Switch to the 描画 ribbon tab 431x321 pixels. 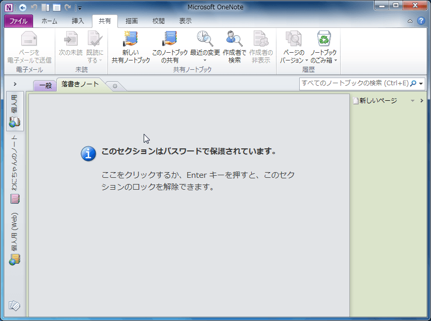(x=131, y=21)
